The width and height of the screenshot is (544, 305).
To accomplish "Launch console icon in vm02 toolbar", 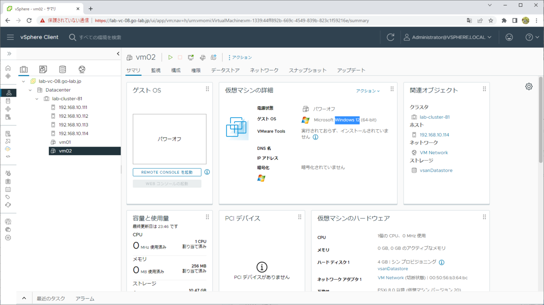I will [191, 58].
